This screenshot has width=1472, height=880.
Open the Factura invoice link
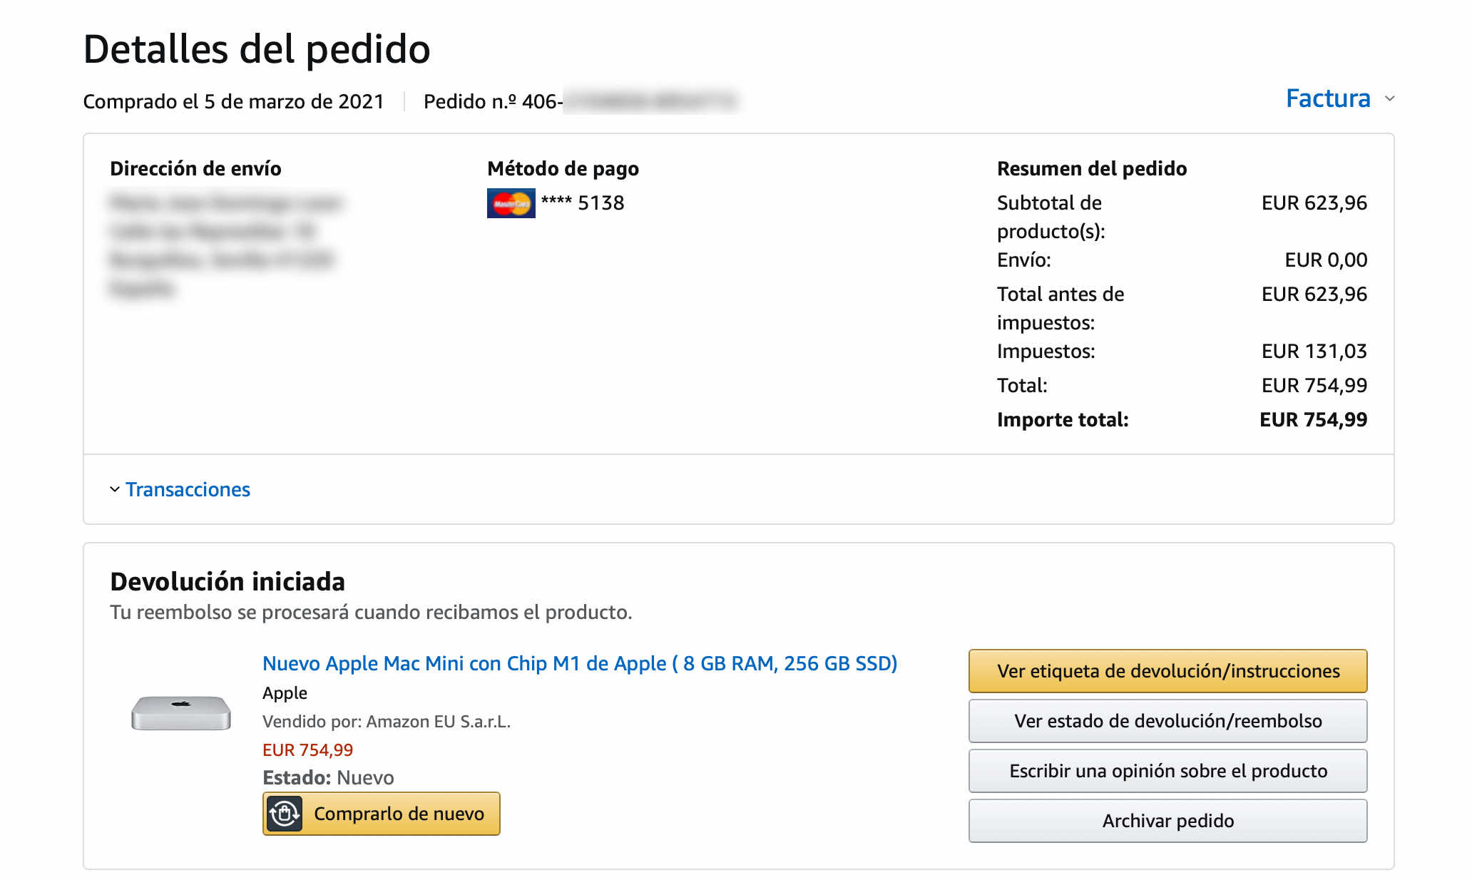click(x=1327, y=98)
